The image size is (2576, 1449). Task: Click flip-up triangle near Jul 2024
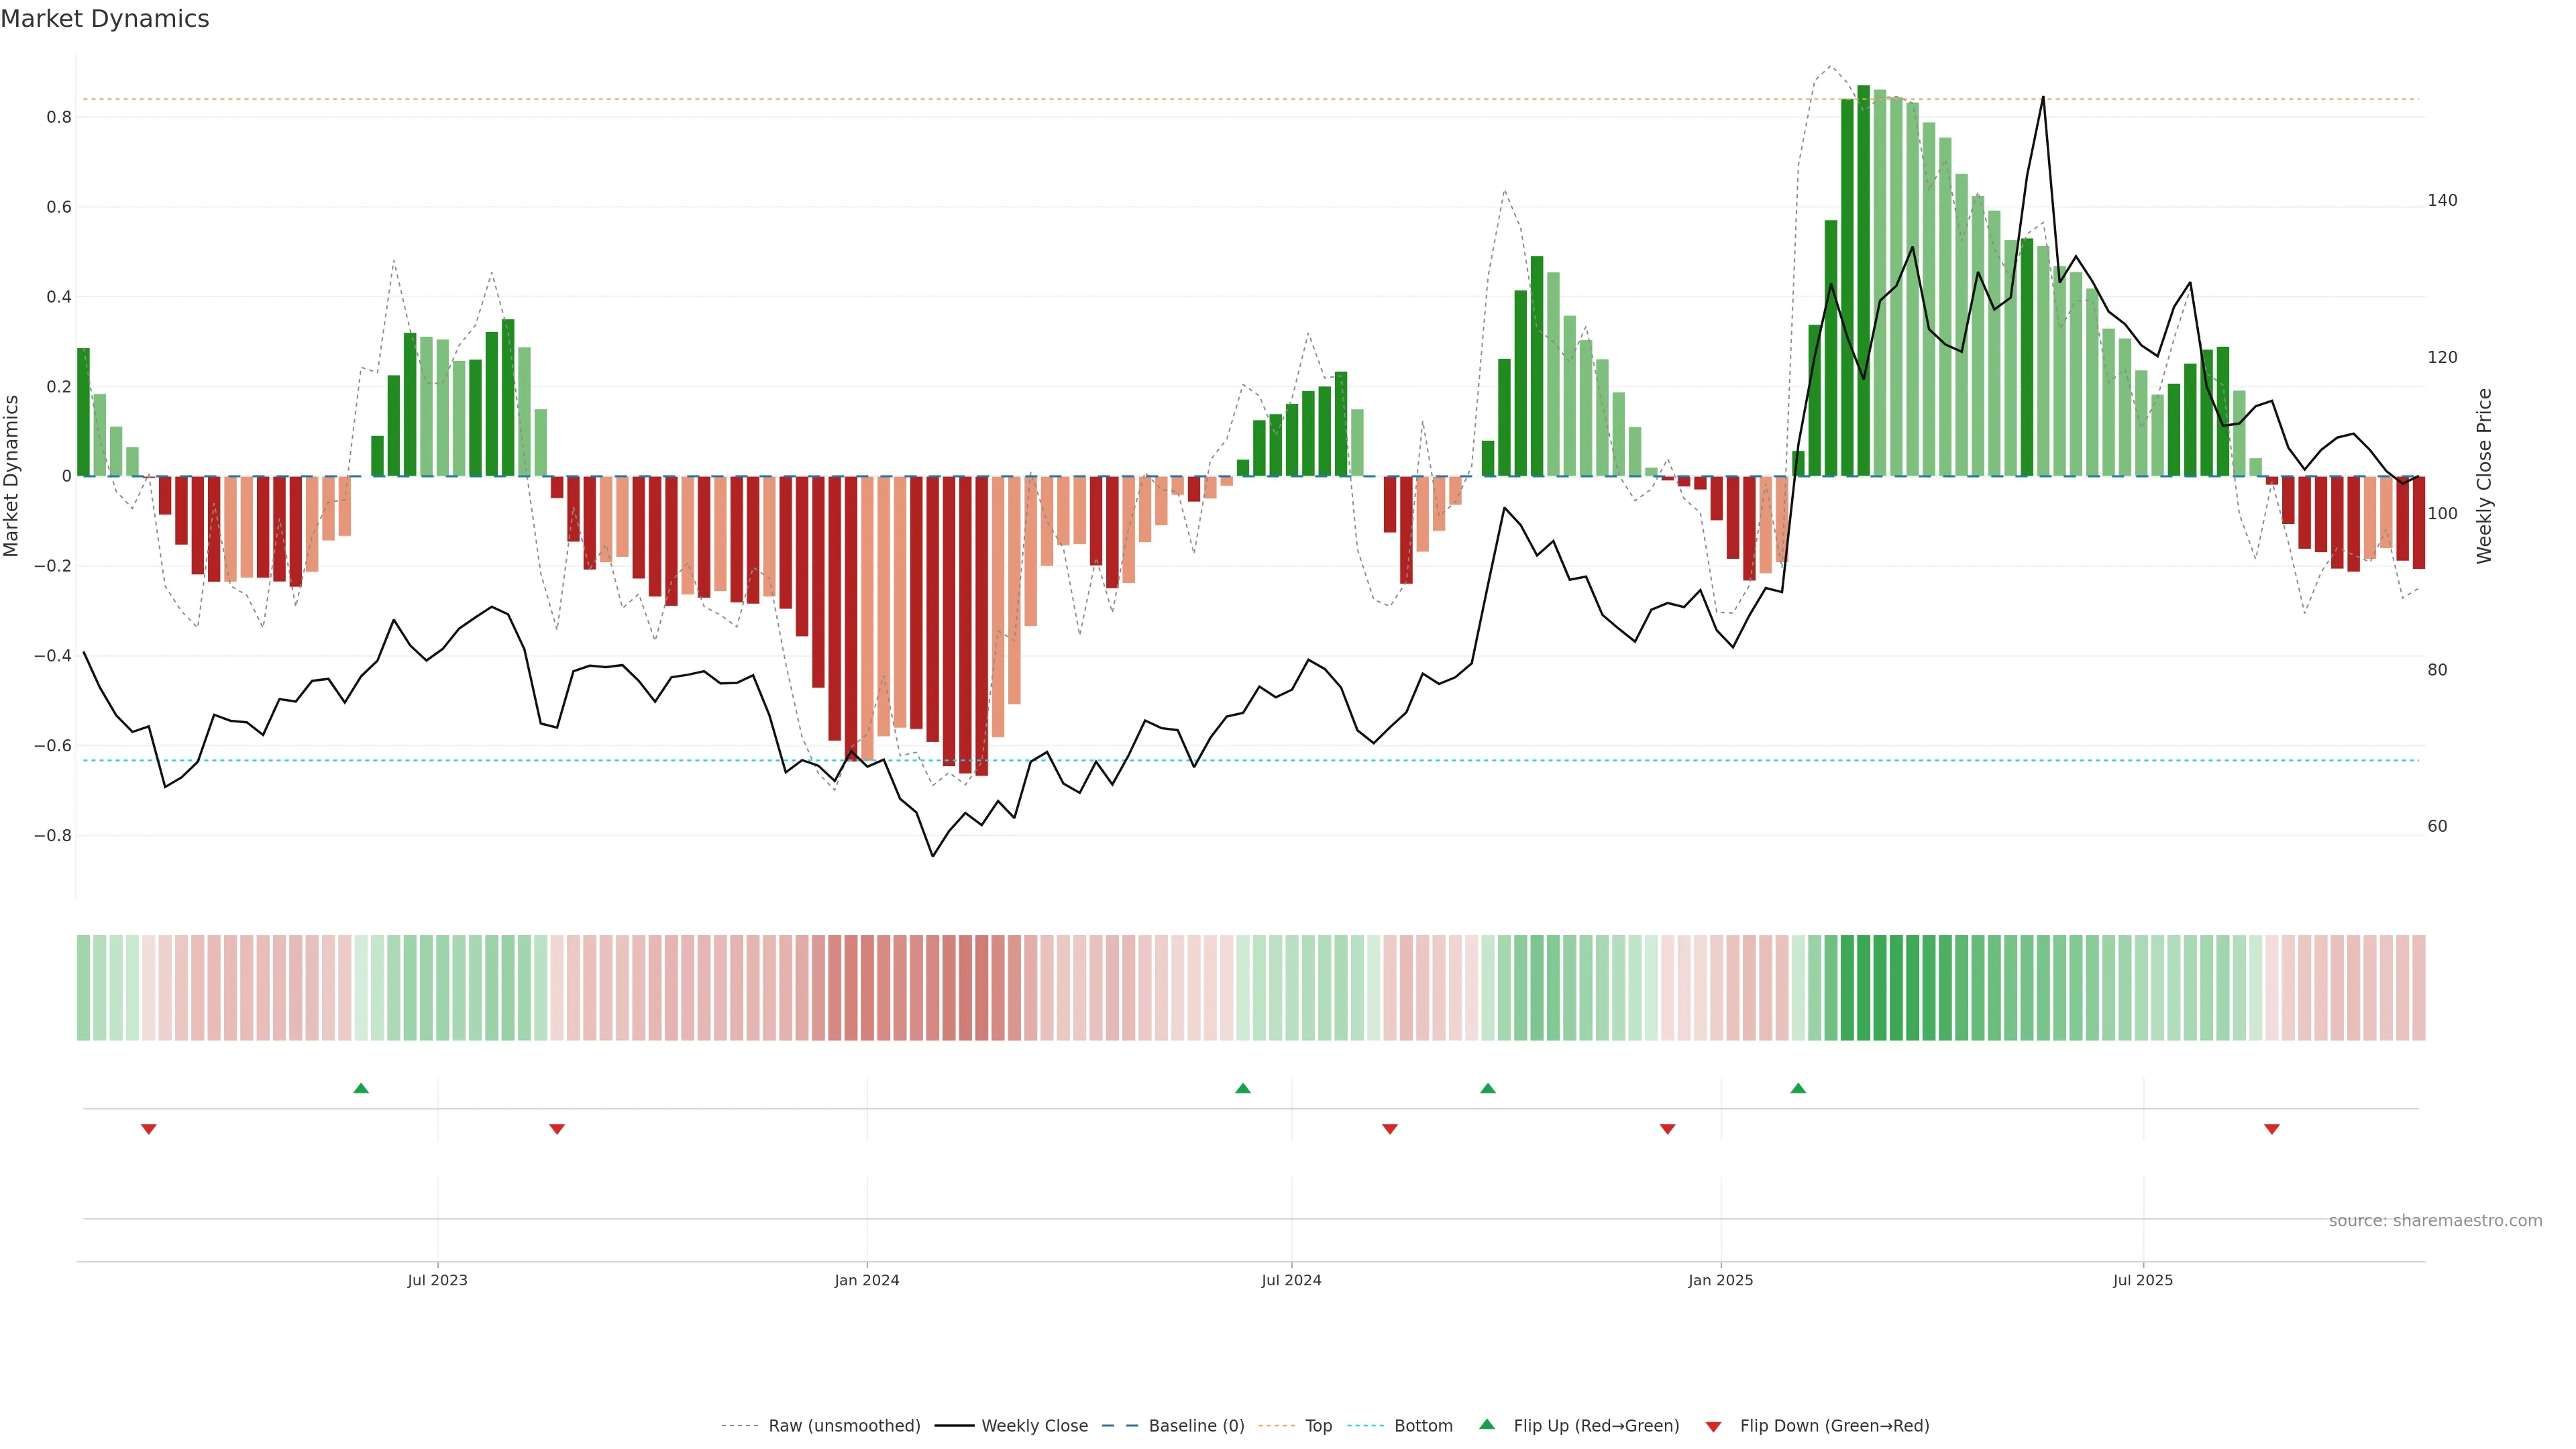tap(1242, 1088)
